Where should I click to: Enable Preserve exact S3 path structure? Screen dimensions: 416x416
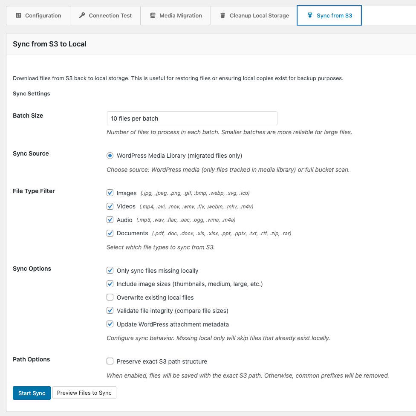click(110, 361)
